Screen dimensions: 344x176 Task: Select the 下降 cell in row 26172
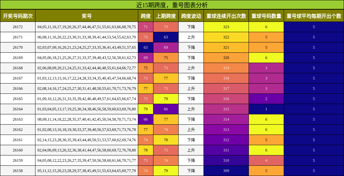191,27
